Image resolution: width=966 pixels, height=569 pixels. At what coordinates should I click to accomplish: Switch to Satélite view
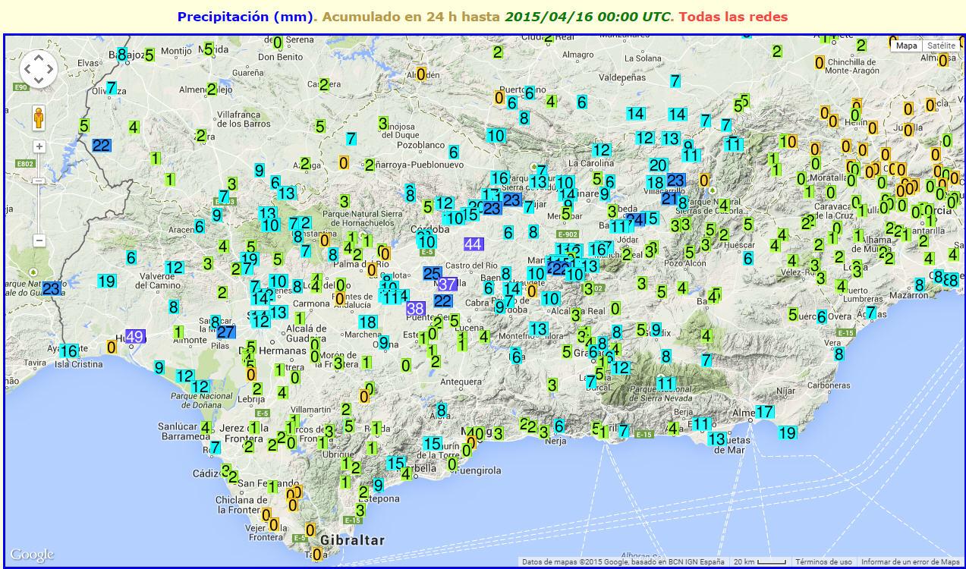pos(941,46)
